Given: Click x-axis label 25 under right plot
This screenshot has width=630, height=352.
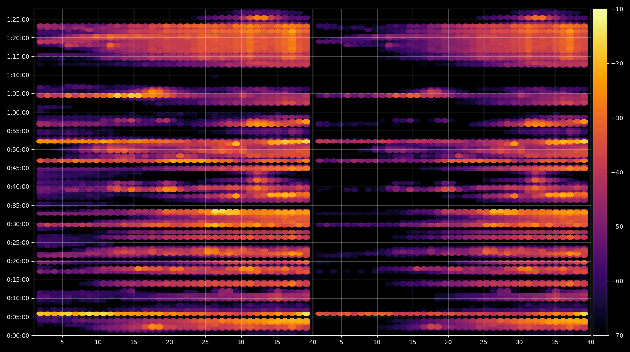Looking at the screenshot, I should click(484, 343).
